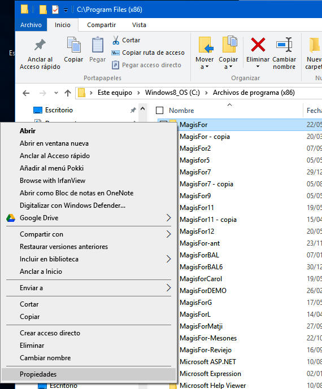Select the Microsoft ASP.NET folder
Image resolution: width=322 pixels, height=389 pixels.
tap(207, 362)
